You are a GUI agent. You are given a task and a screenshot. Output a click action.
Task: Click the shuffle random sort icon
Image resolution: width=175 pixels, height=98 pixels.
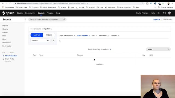54,40
